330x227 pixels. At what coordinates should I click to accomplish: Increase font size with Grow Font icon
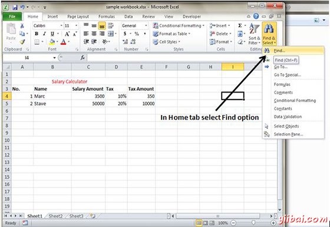point(67,34)
